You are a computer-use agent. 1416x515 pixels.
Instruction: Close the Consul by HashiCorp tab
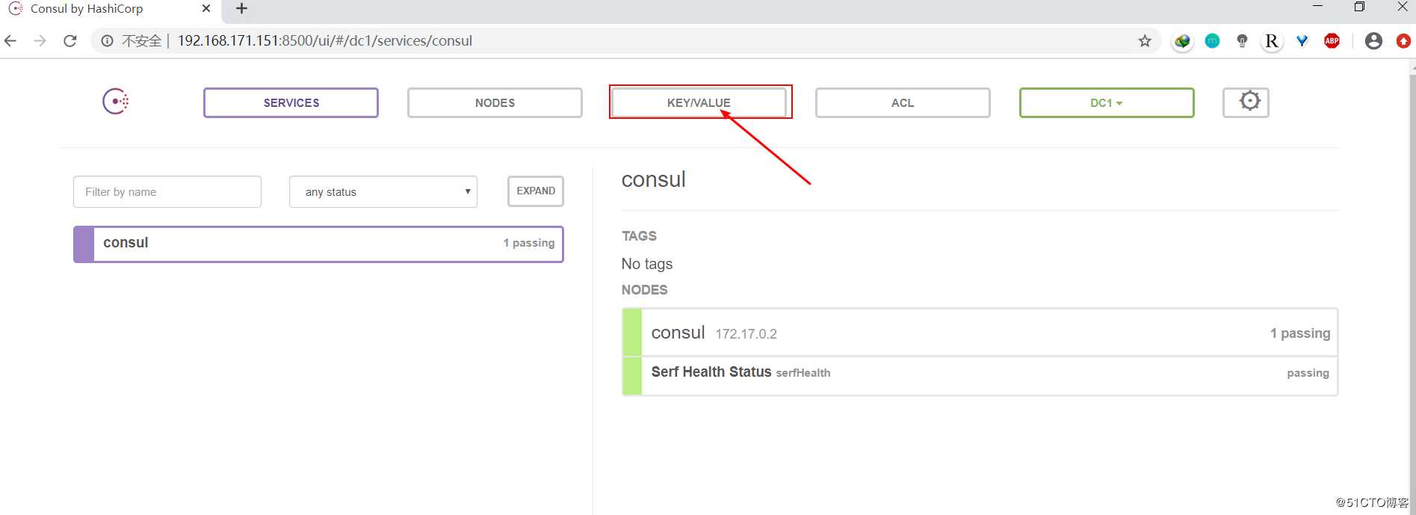click(x=206, y=9)
